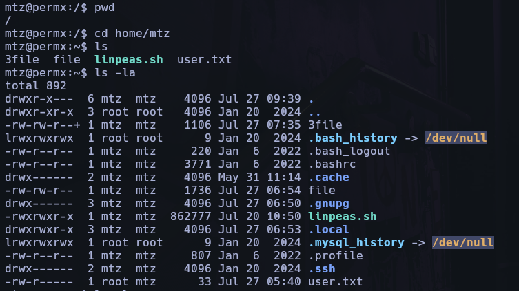
Task: Click the .bashrc file entry
Action: pyautogui.click(x=332, y=164)
